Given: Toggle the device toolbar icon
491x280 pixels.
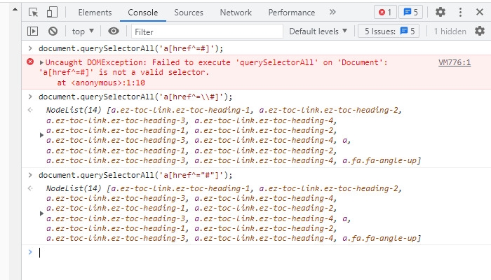Looking at the screenshot, I should coord(52,12).
